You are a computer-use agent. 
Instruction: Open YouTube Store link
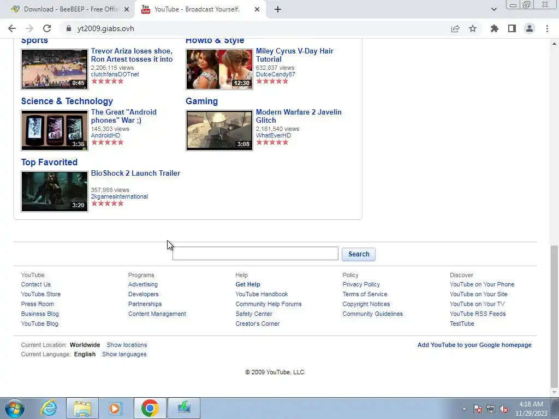pos(40,294)
